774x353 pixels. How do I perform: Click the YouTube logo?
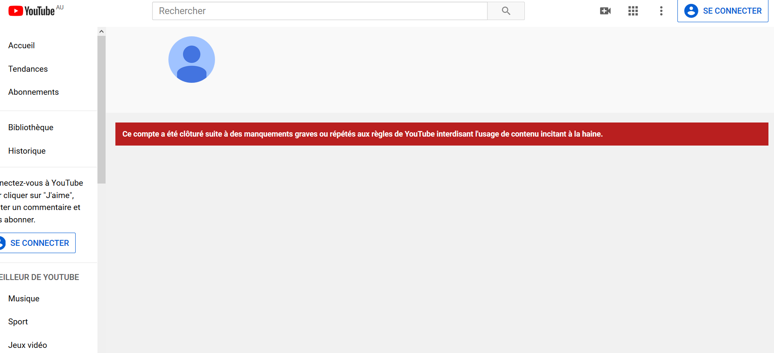(32, 11)
